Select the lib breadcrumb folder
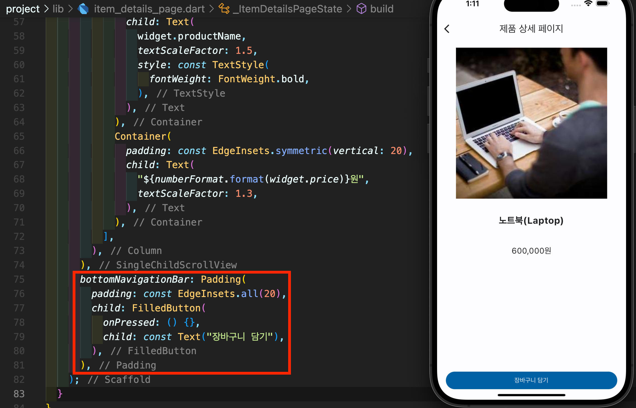This screenshot has height=408, width=636. (58, 9)
